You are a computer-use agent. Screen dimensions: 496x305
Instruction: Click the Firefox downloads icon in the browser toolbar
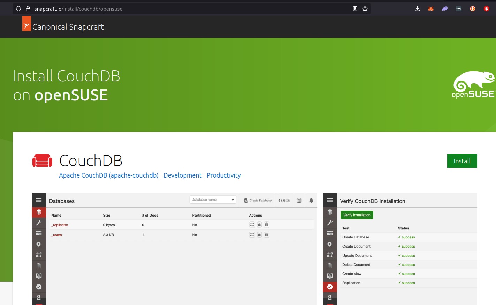pyautogui.click(x=417, y=8)
